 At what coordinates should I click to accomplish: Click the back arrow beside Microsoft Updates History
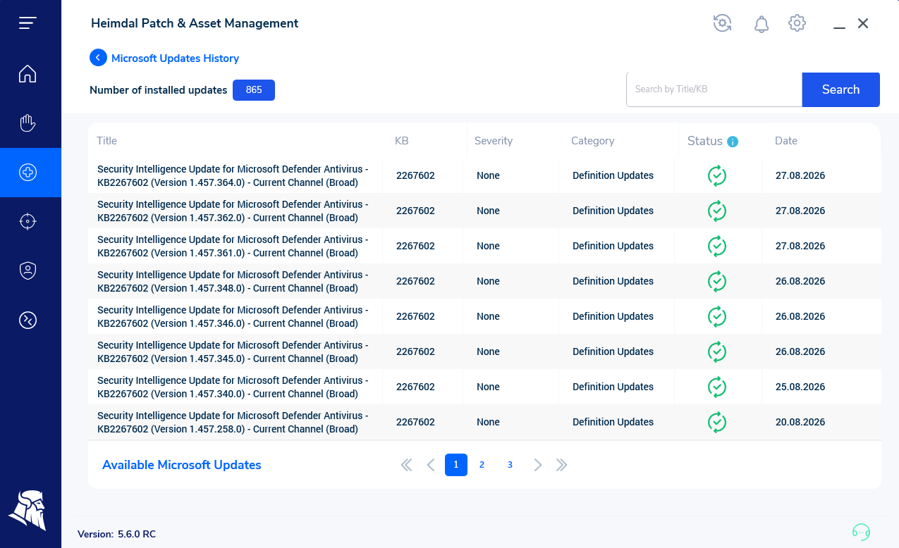98,58
